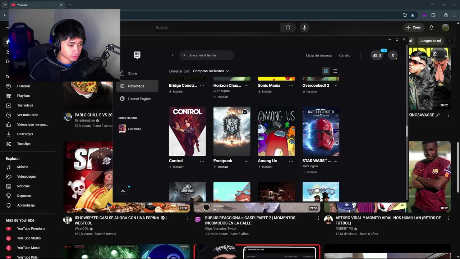
Task: Click YouTube search magnifier button
Action: [288, 27]
